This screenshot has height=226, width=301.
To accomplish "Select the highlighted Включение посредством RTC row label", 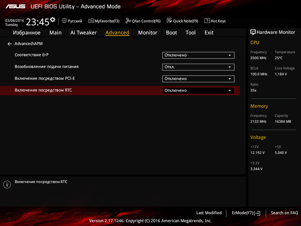I will [x=43, y=90].
